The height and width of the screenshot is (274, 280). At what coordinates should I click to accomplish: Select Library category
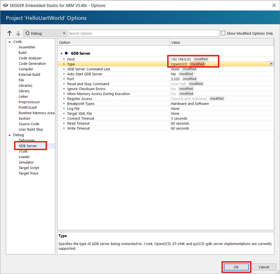[24, 91]
